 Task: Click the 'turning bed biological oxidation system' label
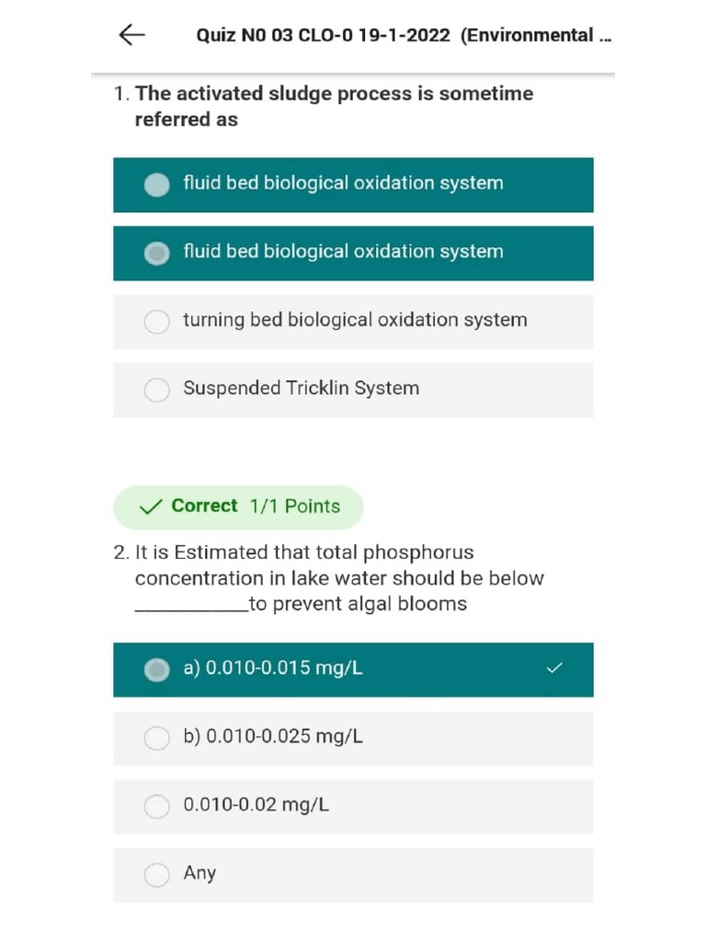pyautogui.click(x=355, y=321)
